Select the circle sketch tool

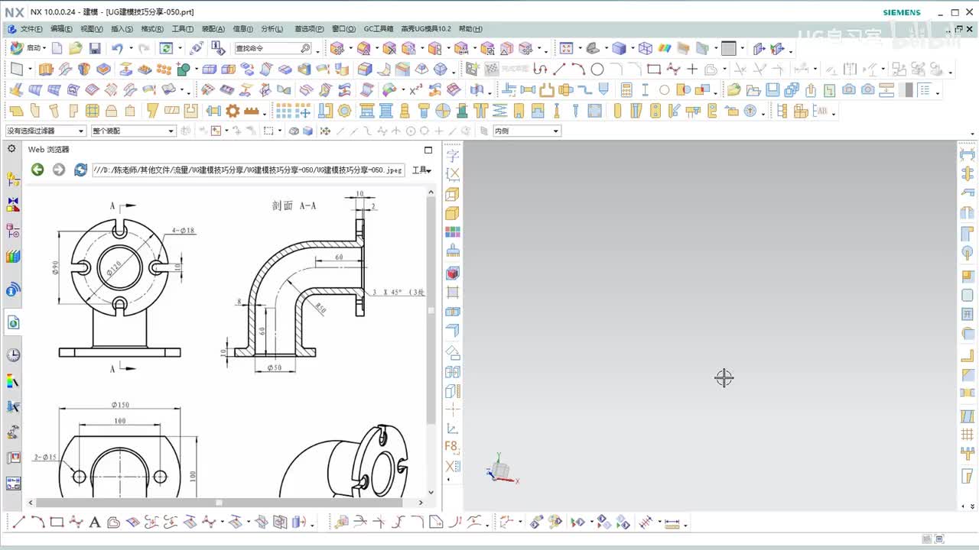pyautogui.click(x=597, y=70)
